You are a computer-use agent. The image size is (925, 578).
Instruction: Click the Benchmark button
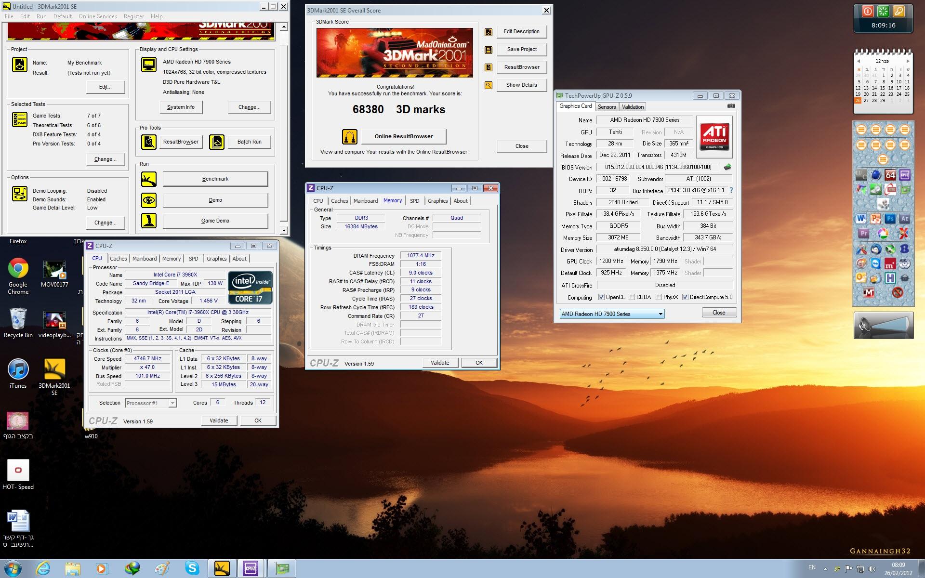[x=215, y=179]
